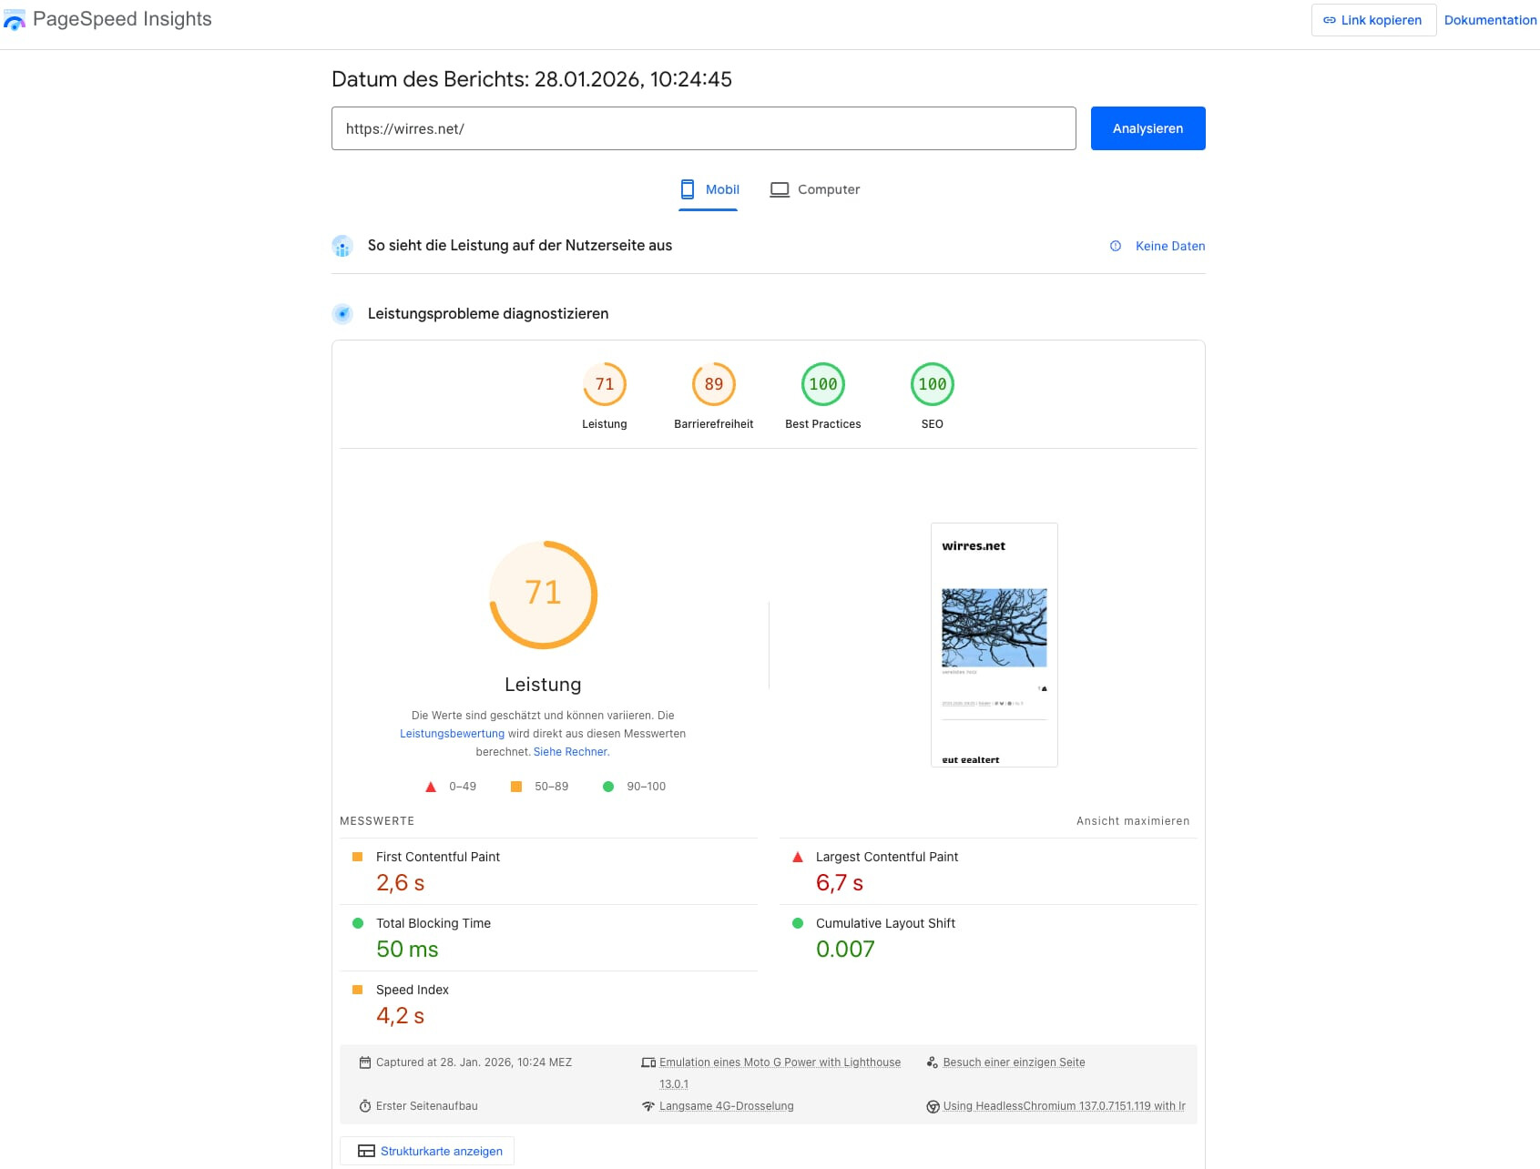Screen dimensions: 1540x1169
Task: Click the URL input field with wirres.net
Action: 703,128
